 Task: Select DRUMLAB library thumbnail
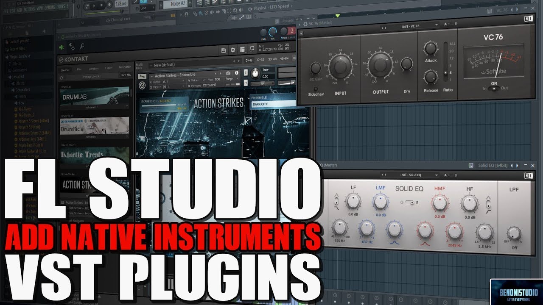[x=94, y=96]
